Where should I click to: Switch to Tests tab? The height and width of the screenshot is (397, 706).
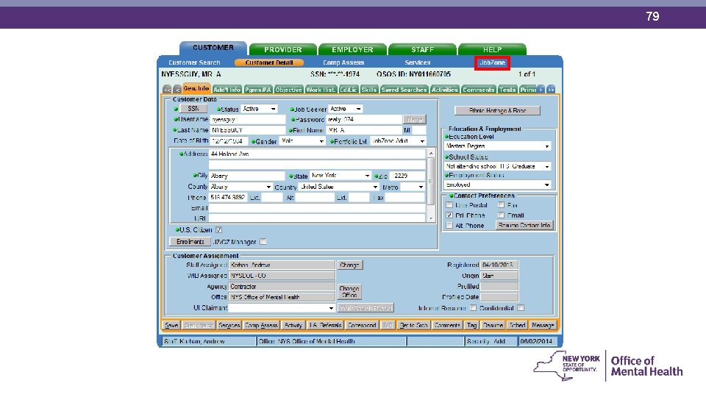(x=507, y=90)
